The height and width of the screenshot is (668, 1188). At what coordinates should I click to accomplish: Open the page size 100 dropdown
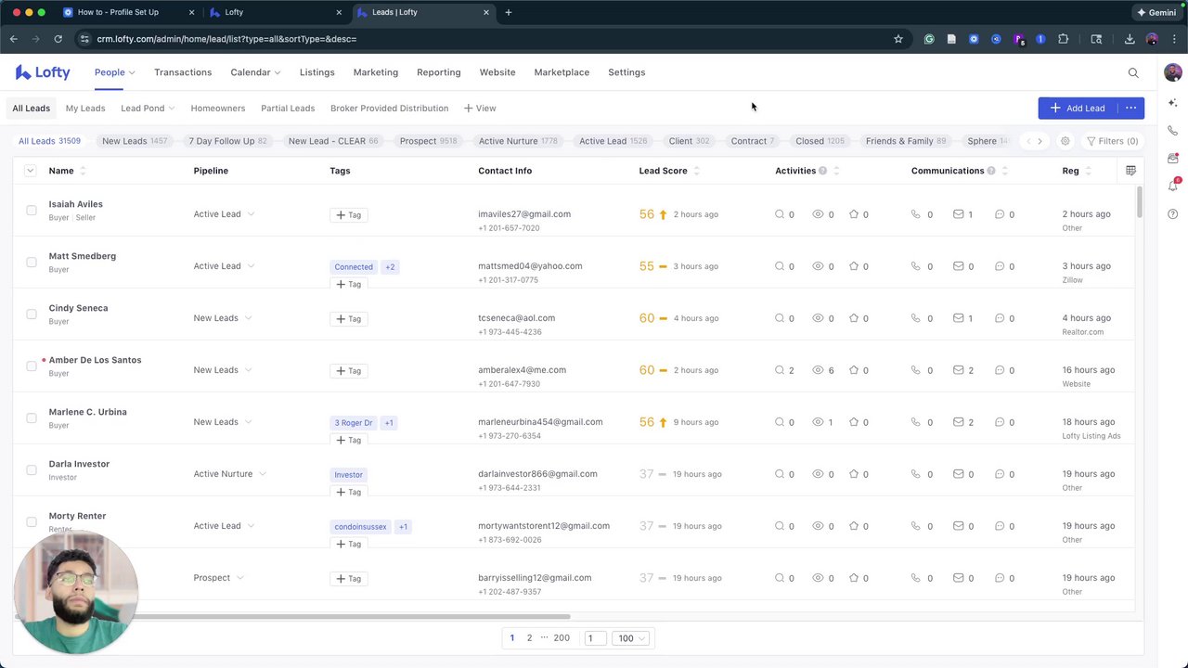pos(631,638)
